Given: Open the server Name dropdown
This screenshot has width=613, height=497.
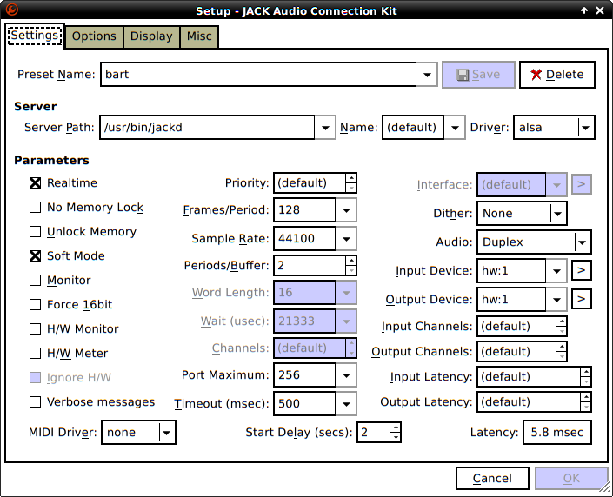Looking at the screenshot, I should pyautogui.click(x=455, y=128).
